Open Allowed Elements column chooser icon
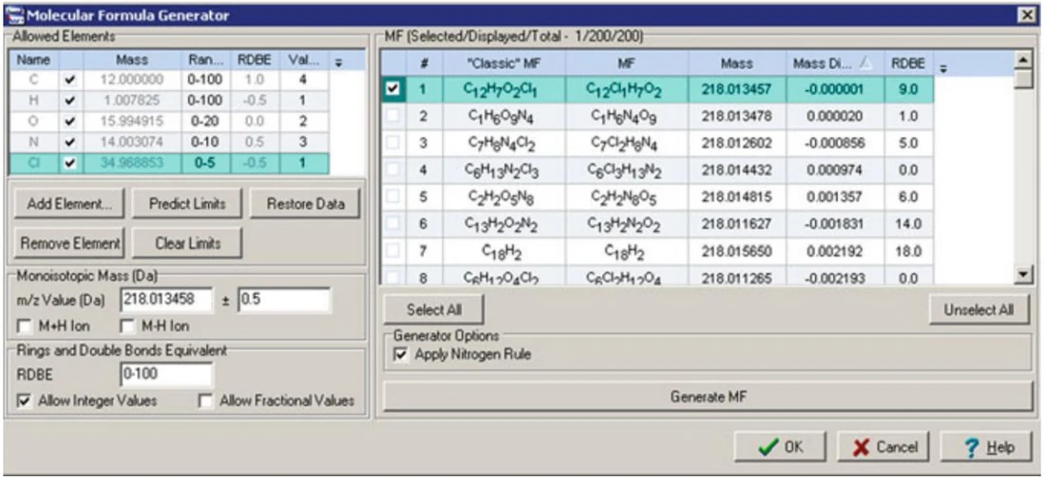Viewport: 1045px width, 477px height. (x=338, y=62)
